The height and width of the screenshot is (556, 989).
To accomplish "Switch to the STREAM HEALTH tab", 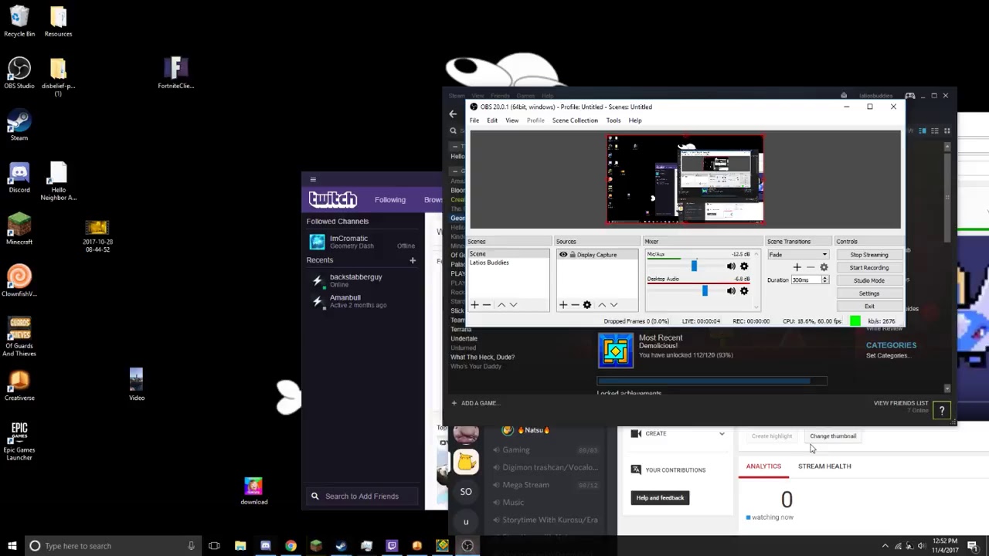I will (x=824, y=466).
